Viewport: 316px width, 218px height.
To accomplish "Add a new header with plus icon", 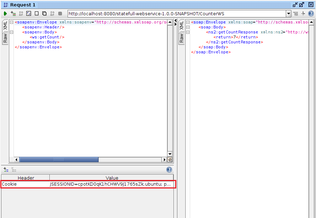I will pyautogui.click(x=6, y=170).
